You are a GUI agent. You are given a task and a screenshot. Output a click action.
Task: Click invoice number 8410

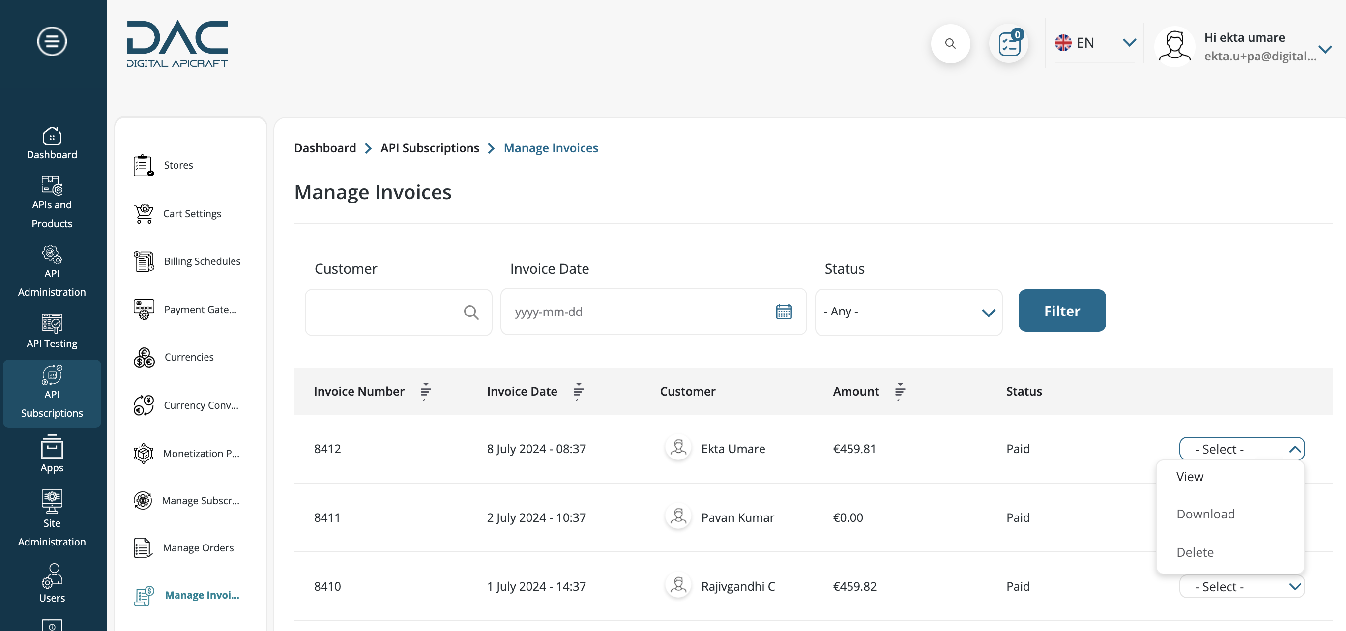[x=327, y=587]
